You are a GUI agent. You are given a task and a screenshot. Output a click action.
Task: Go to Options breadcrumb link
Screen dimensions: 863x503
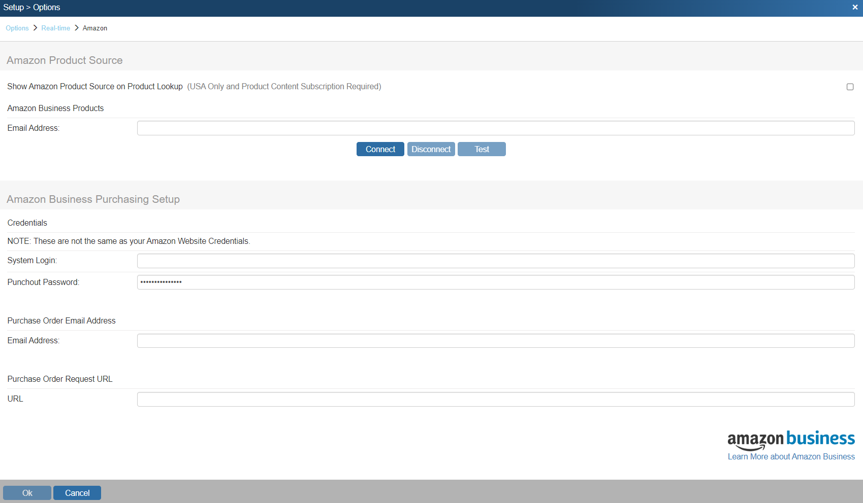tap(17, 28)
